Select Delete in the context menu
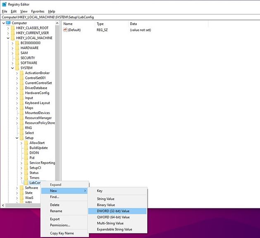 click(x=64, y=205)
